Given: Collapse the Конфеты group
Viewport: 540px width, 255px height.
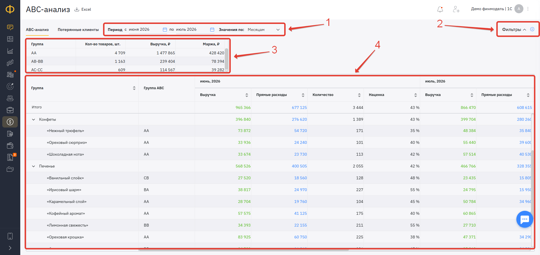Looking at the screenshot, I should click(33, 120).
